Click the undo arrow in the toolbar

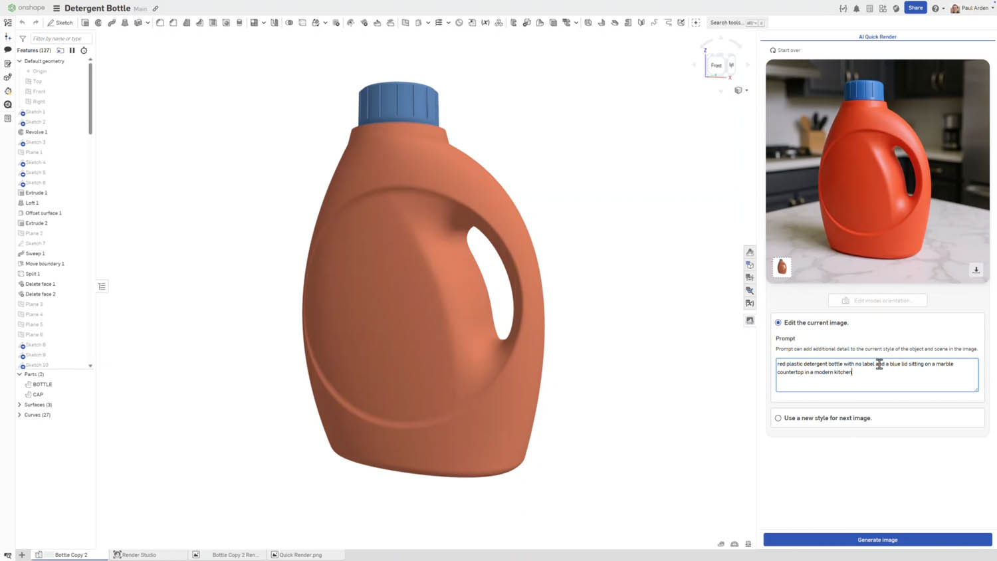pos(22,23)
